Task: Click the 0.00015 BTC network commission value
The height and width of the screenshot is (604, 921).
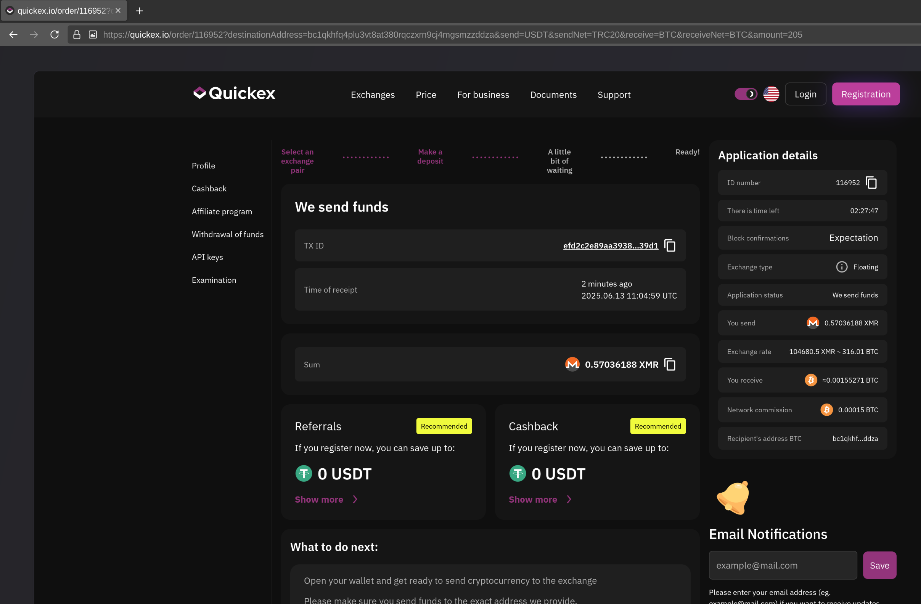Action: pos(858,410)
